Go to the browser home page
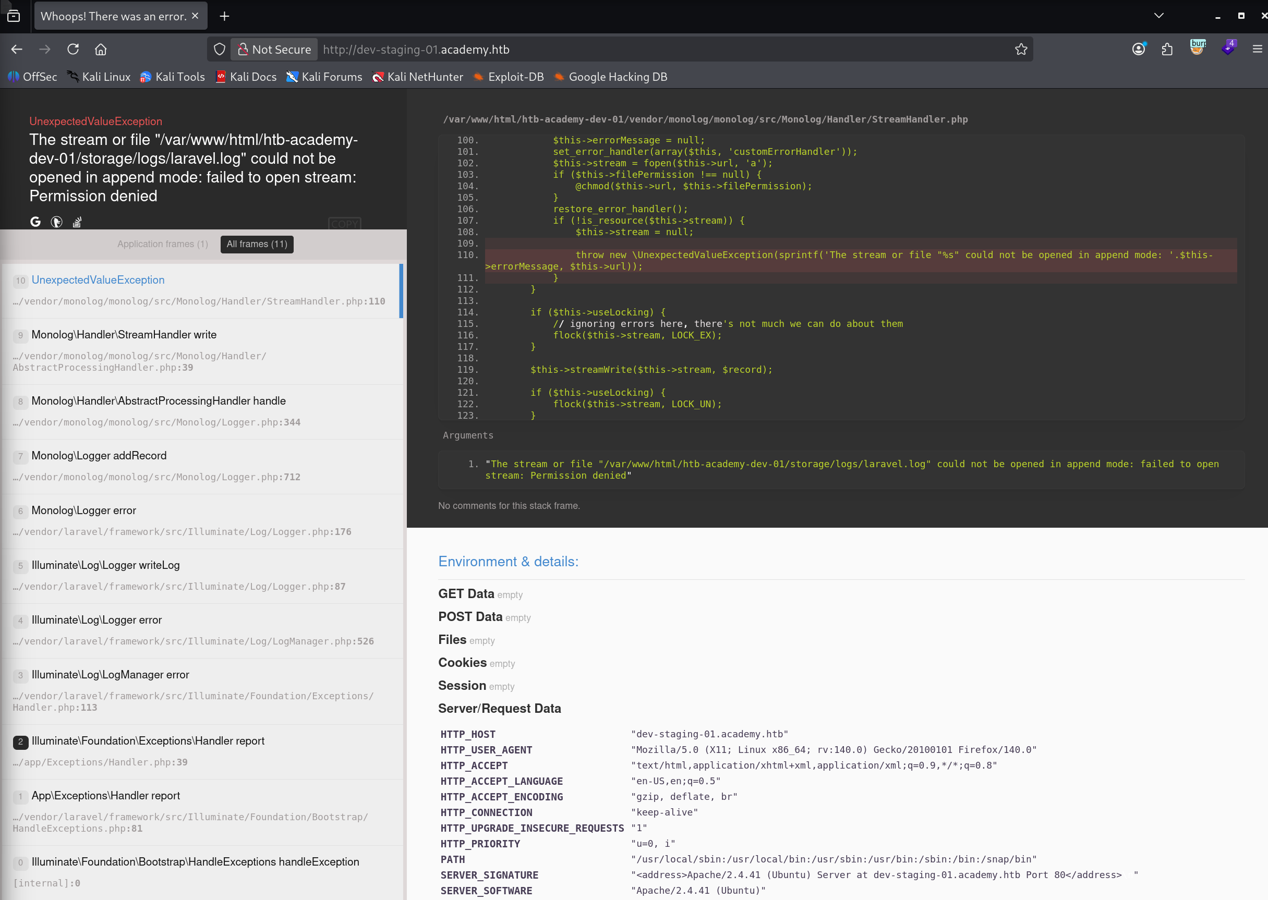1268x900 pixels. click(x=101, y=50)
